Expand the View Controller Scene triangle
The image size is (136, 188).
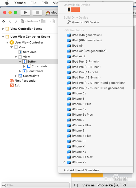(3, 29)
